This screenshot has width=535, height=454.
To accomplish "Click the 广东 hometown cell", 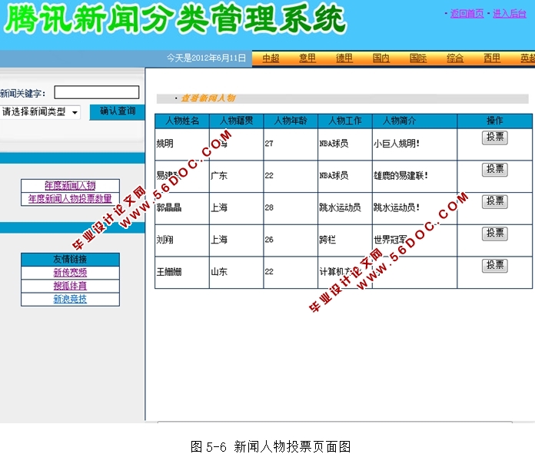I will coord(237,176).
